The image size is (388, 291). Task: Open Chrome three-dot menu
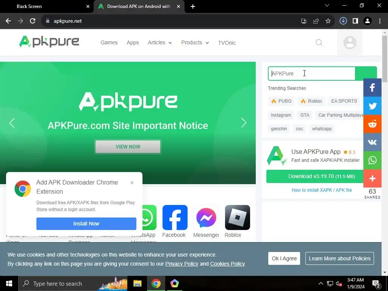coord(380,21)
